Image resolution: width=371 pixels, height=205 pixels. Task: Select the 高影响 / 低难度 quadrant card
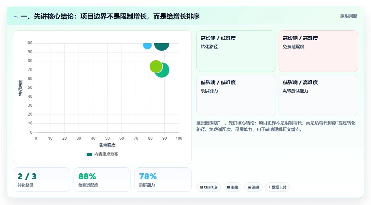[x=236, y=51]
